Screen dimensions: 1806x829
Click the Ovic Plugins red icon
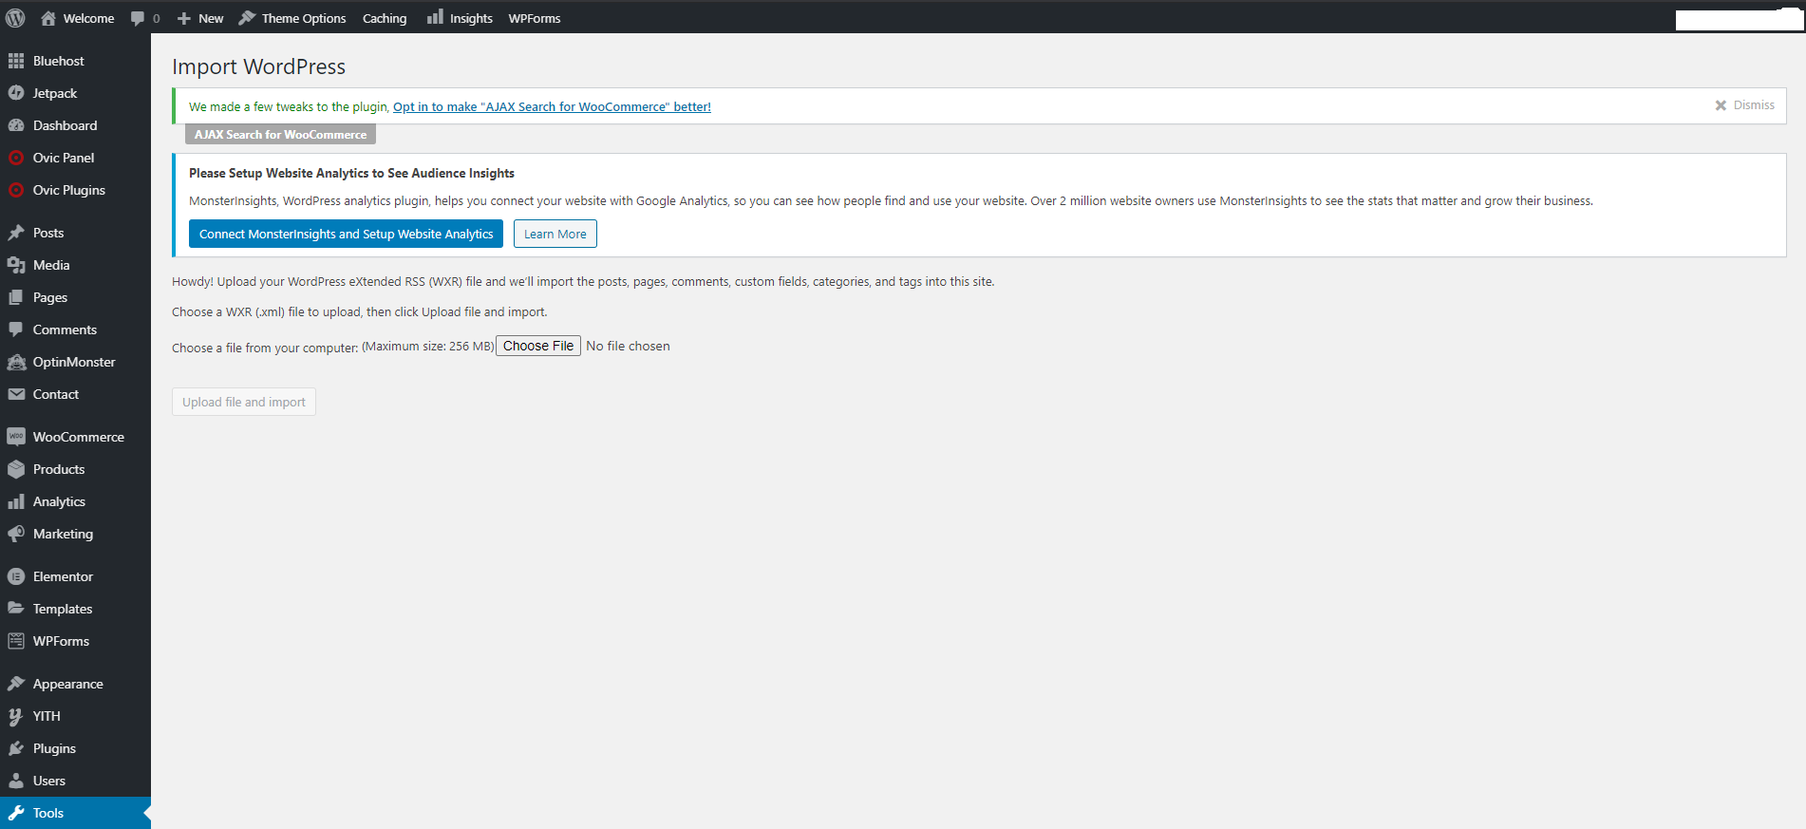[16, 190]
